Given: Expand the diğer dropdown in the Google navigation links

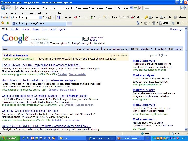Looking at the screenshot, I should [65, 29].
